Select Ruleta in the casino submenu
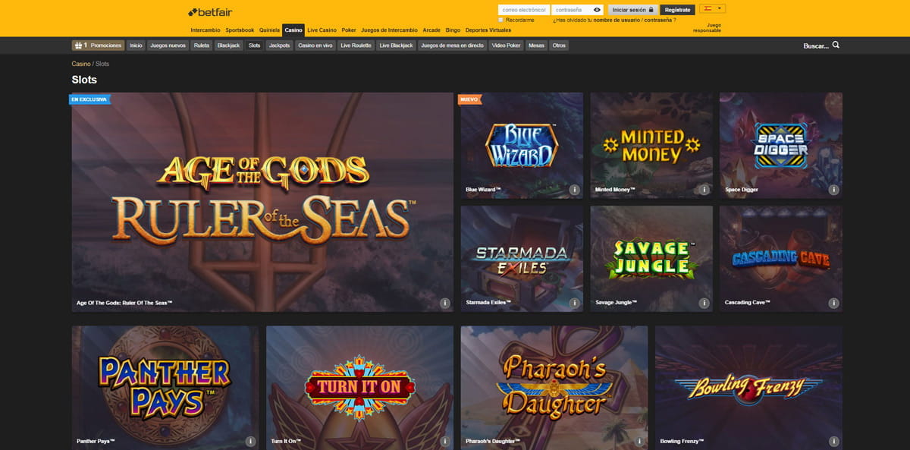The image size is (910, 450). point(202,46)
